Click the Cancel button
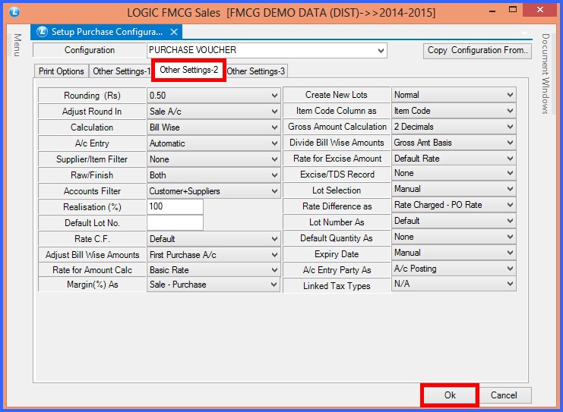 click(x=504, y=395)
